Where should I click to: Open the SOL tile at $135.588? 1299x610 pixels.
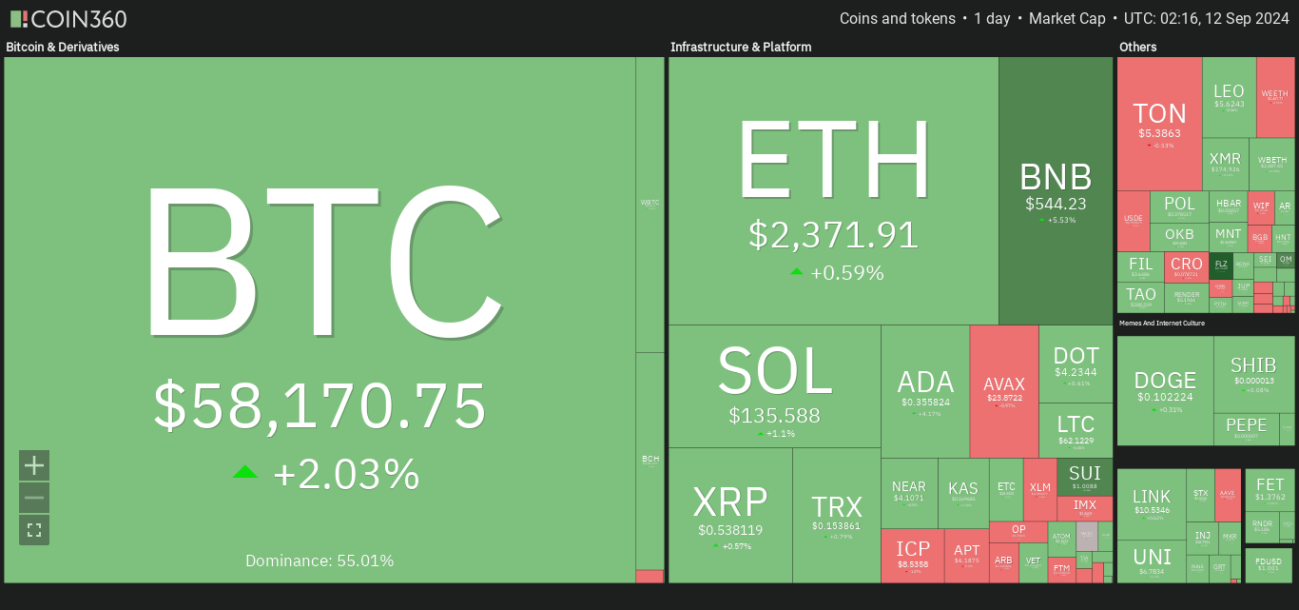tap(775, 386)
